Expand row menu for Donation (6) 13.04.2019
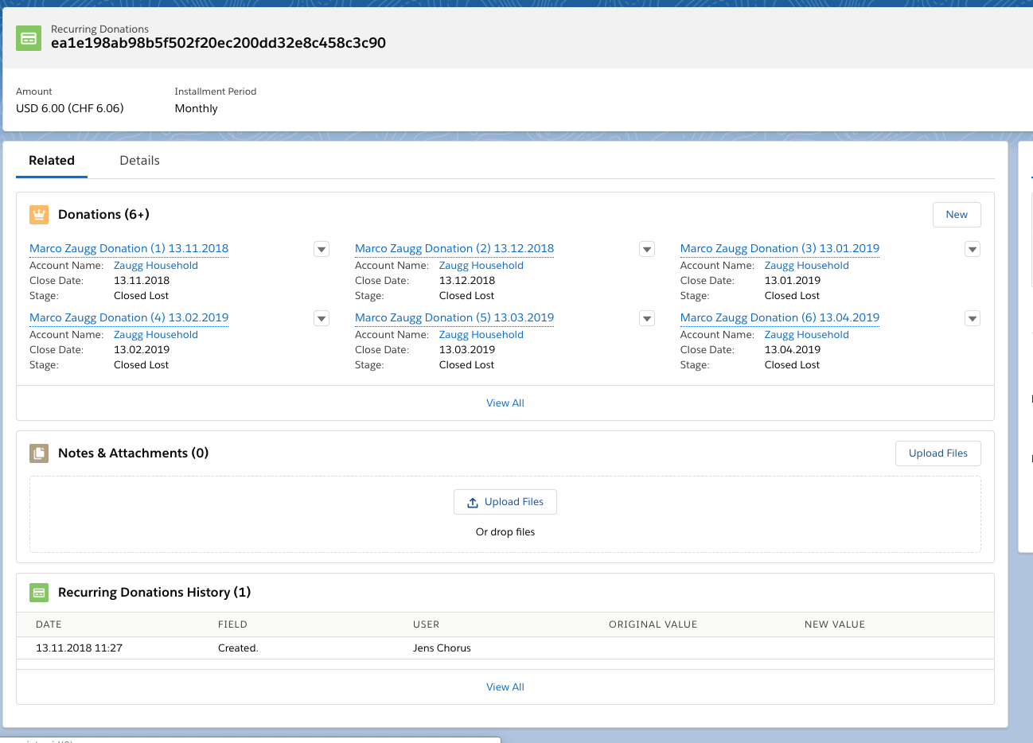Viewport: 1033px width, 743px height. point(972,319)
